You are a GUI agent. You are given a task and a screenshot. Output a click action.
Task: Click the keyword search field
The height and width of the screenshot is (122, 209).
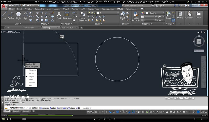(137, 5)
